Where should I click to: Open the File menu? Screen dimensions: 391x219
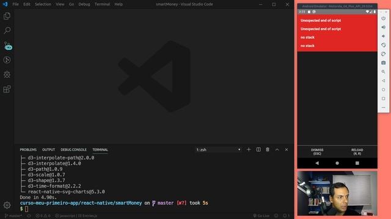click(x=15, y=4)
